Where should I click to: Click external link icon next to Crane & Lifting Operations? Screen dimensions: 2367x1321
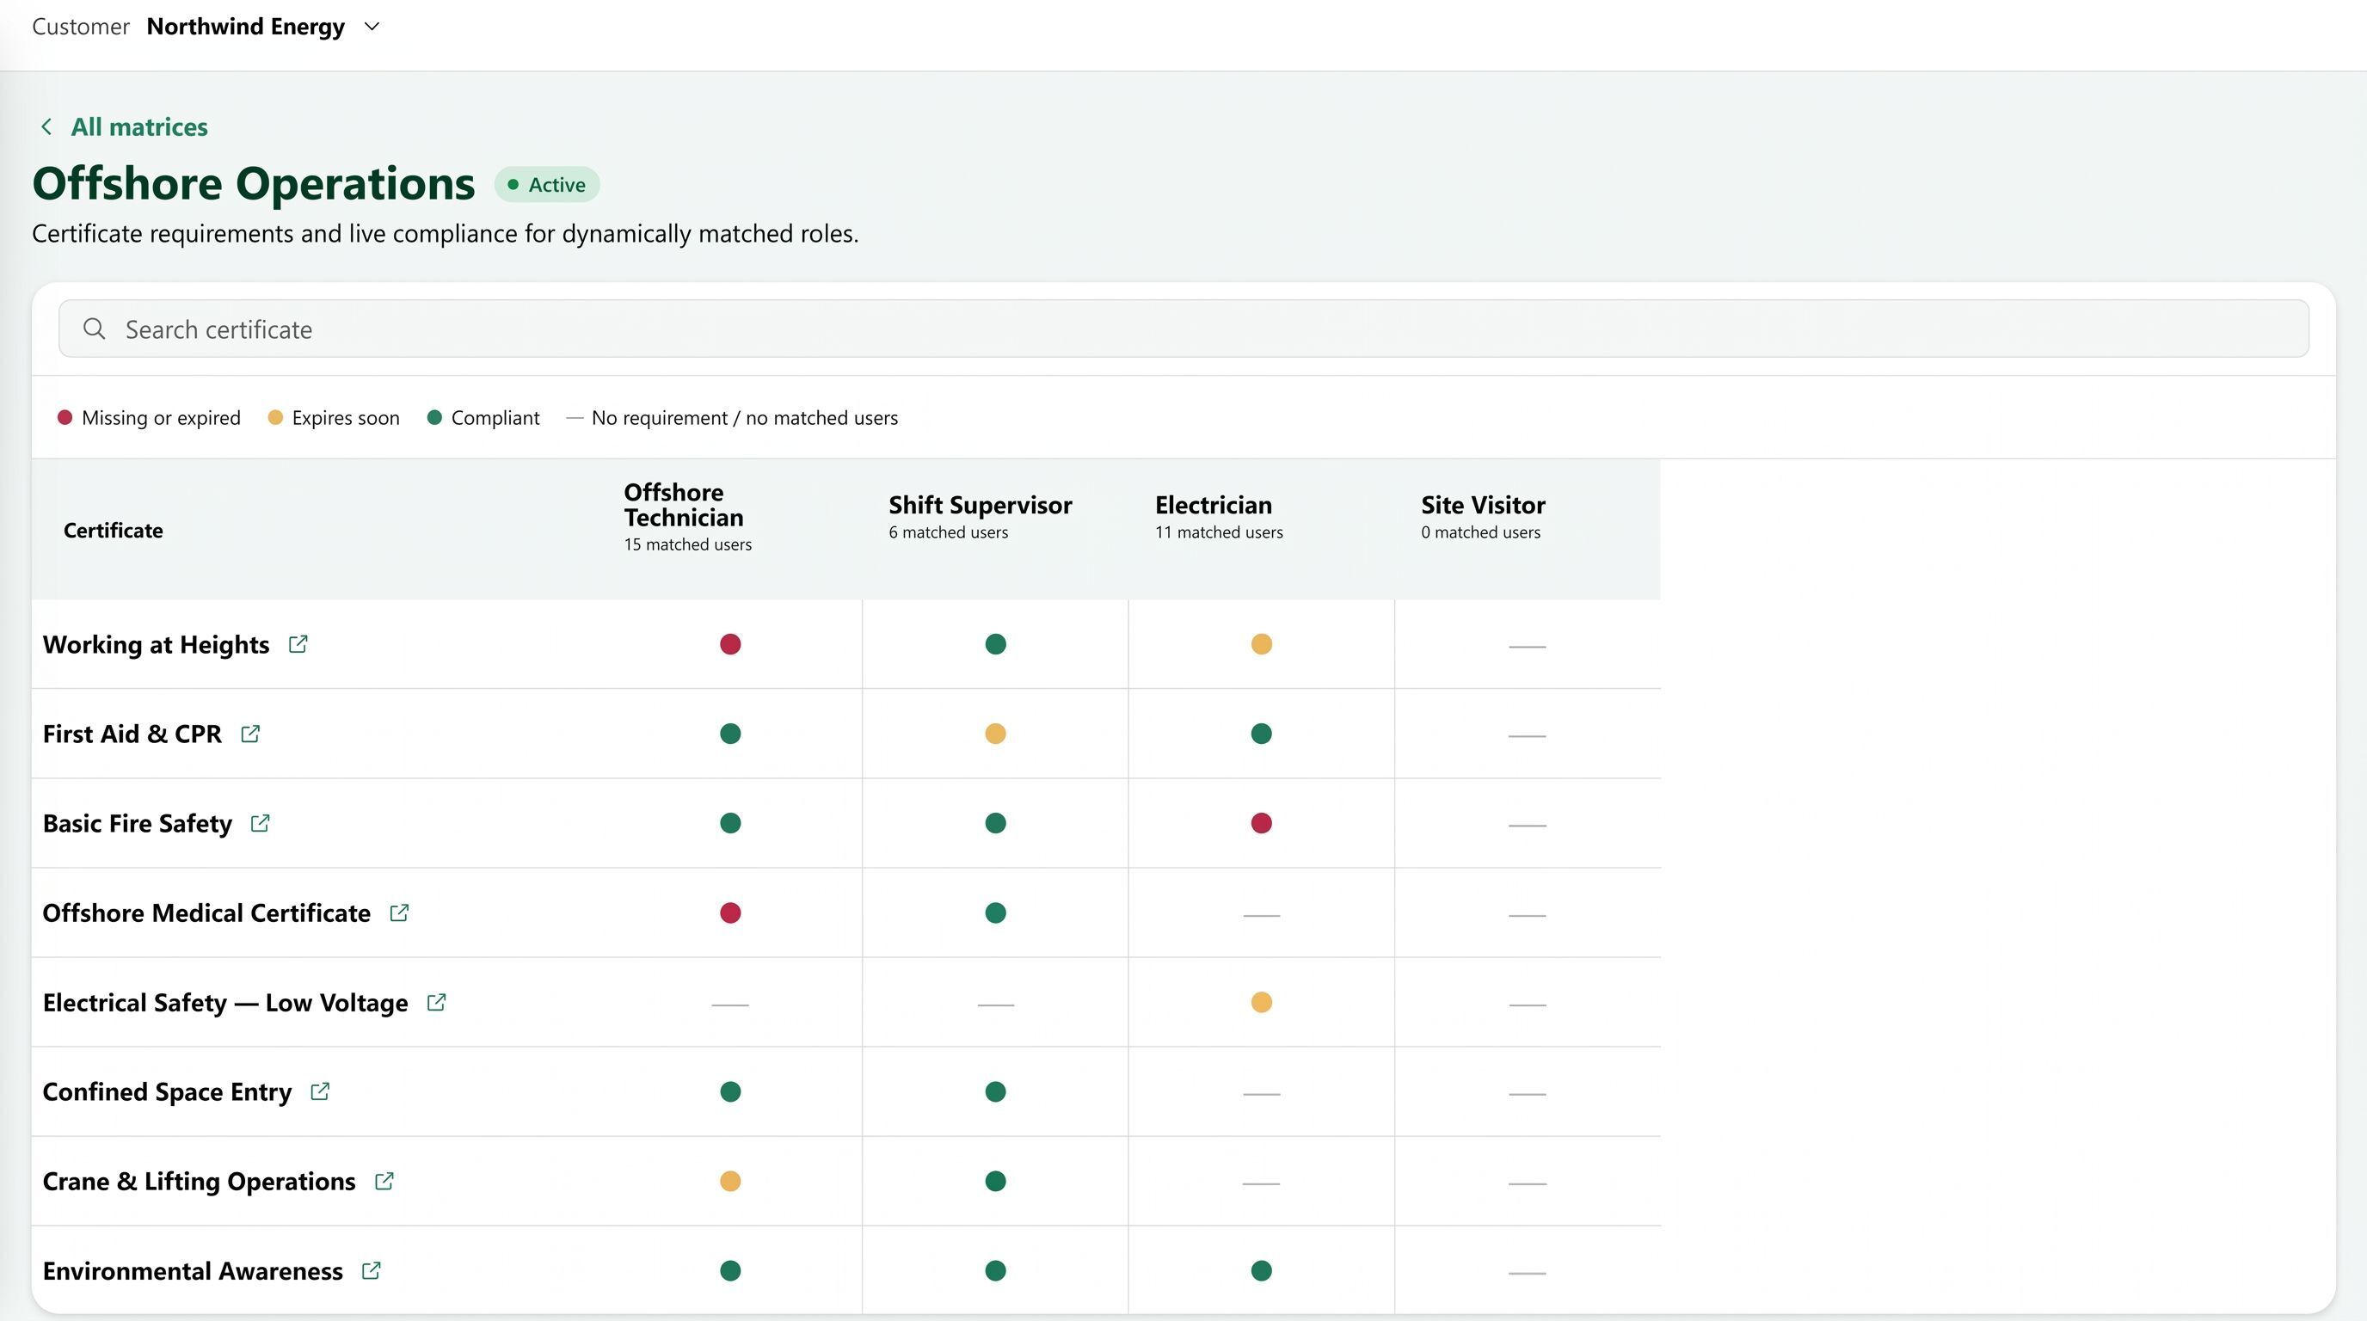[x=384, y=1182]
